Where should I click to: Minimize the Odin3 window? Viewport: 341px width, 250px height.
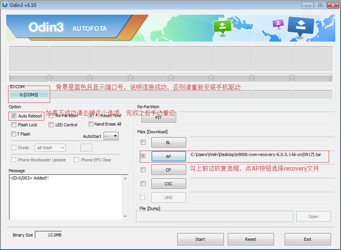[x=308, y=5]
